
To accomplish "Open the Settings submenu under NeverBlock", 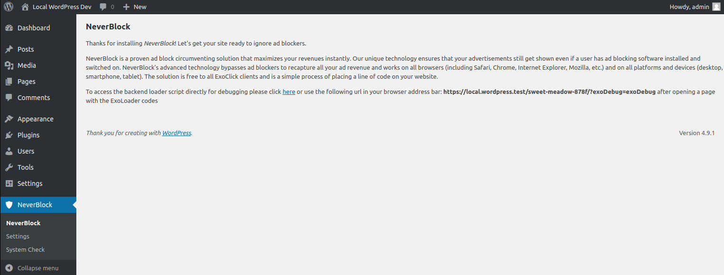I will (x=18, y=236).
